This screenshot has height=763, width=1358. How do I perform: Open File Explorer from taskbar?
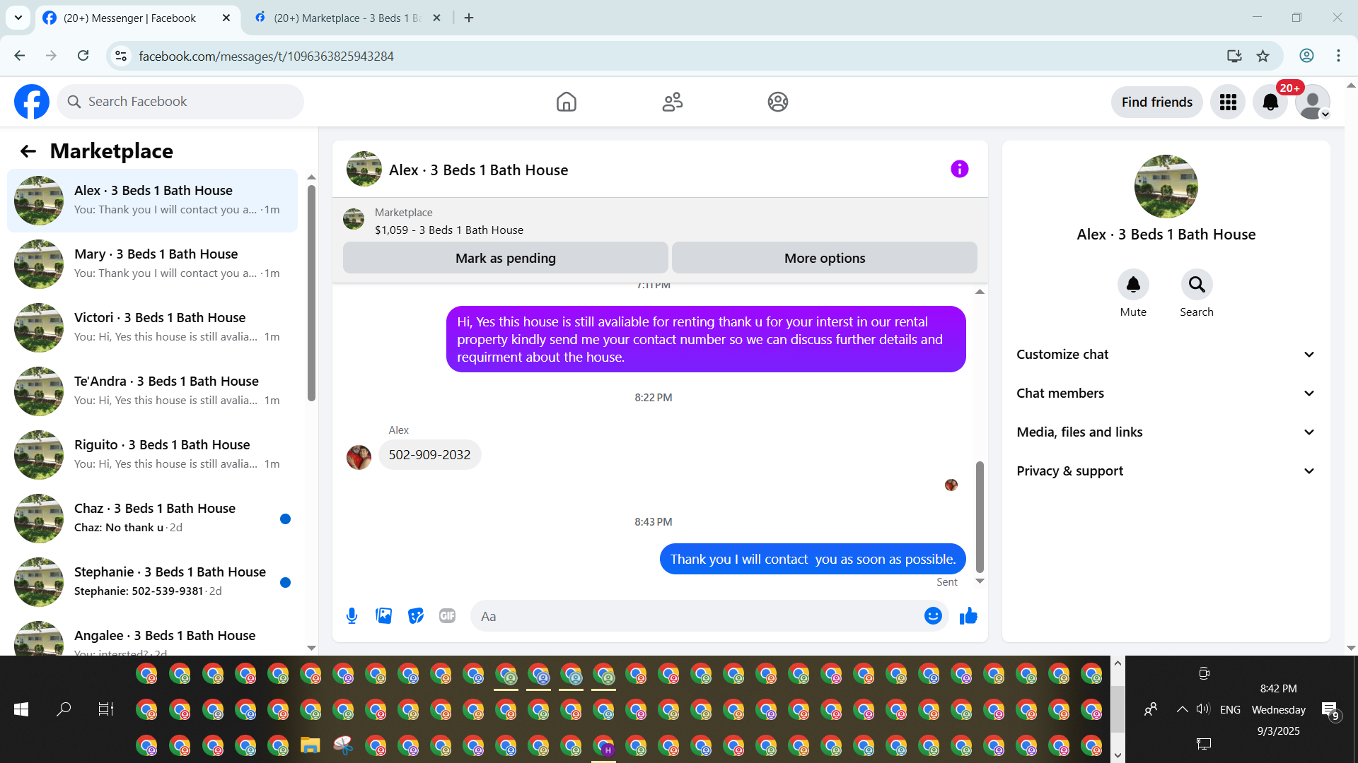310,745
